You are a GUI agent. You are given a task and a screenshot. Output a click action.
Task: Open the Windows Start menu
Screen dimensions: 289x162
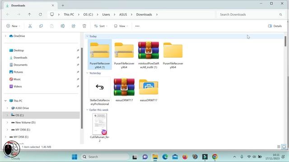(x=75, y=157)
